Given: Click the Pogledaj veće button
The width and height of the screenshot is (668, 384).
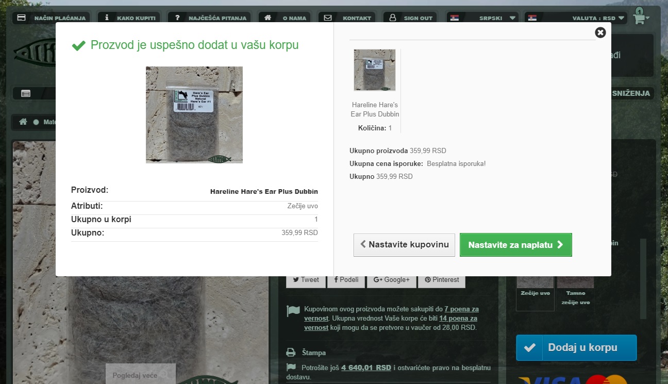Looking at the screenshot, I should (141, 375).
